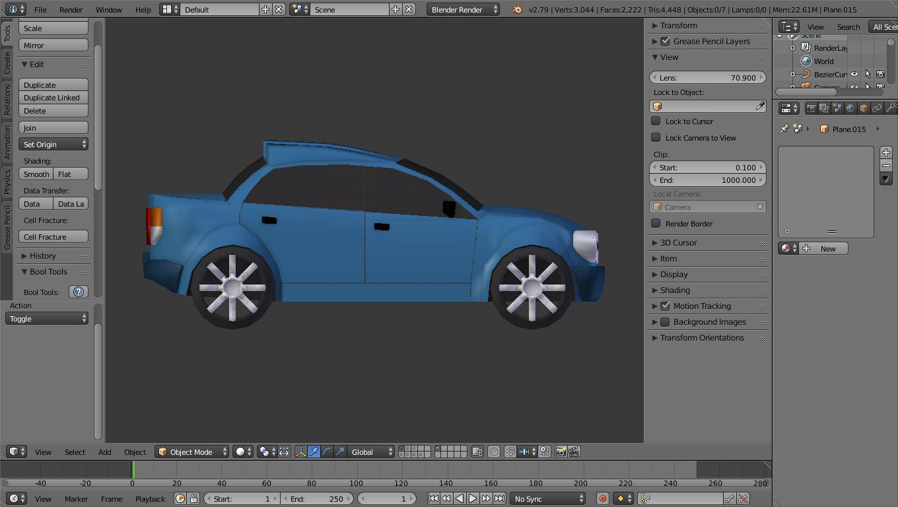This screenshot has width=898, height=507.
Task: Disable the Grease Pencil Layers checkbox
Action: [665, 41]
